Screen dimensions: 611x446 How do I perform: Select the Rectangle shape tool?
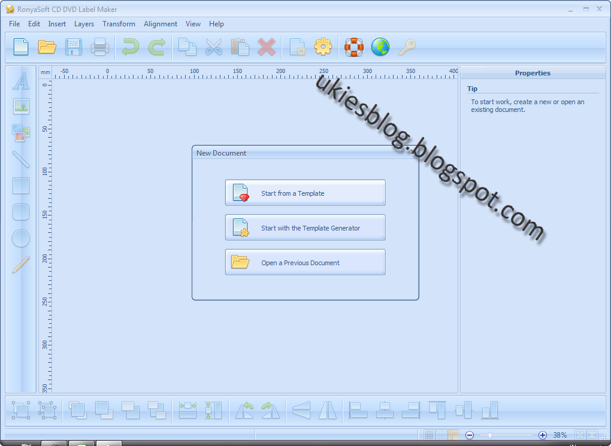[20, 186]
